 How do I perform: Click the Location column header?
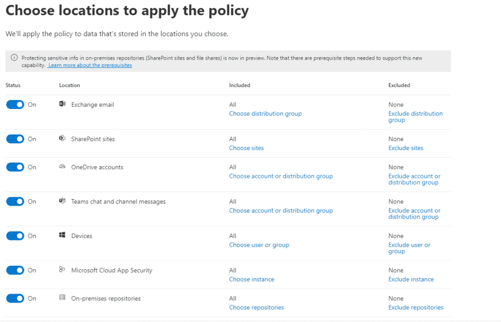(x=69, y=85)
